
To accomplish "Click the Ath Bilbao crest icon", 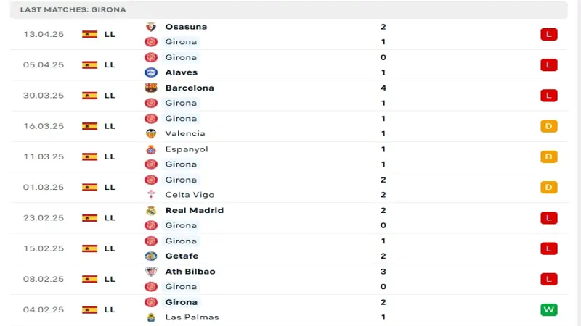I will 151,272.
